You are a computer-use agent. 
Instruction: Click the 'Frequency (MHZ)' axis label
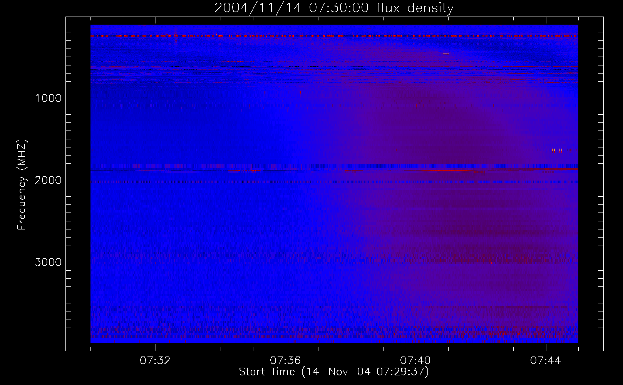(x=22, y=185)
